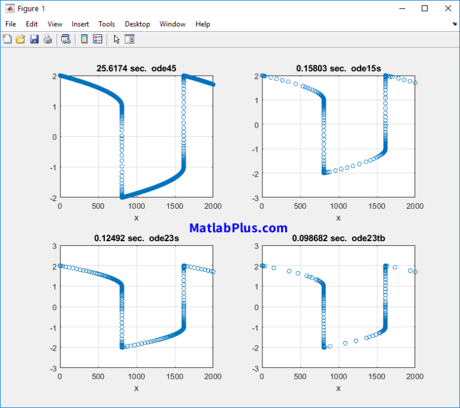Open the Edit menu
This screenshot has width=460, height=408.
click(32, 24)
